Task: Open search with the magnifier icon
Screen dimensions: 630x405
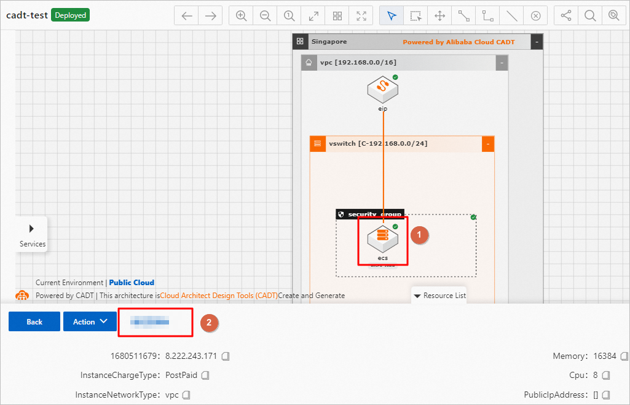Action: pos(590,15)
